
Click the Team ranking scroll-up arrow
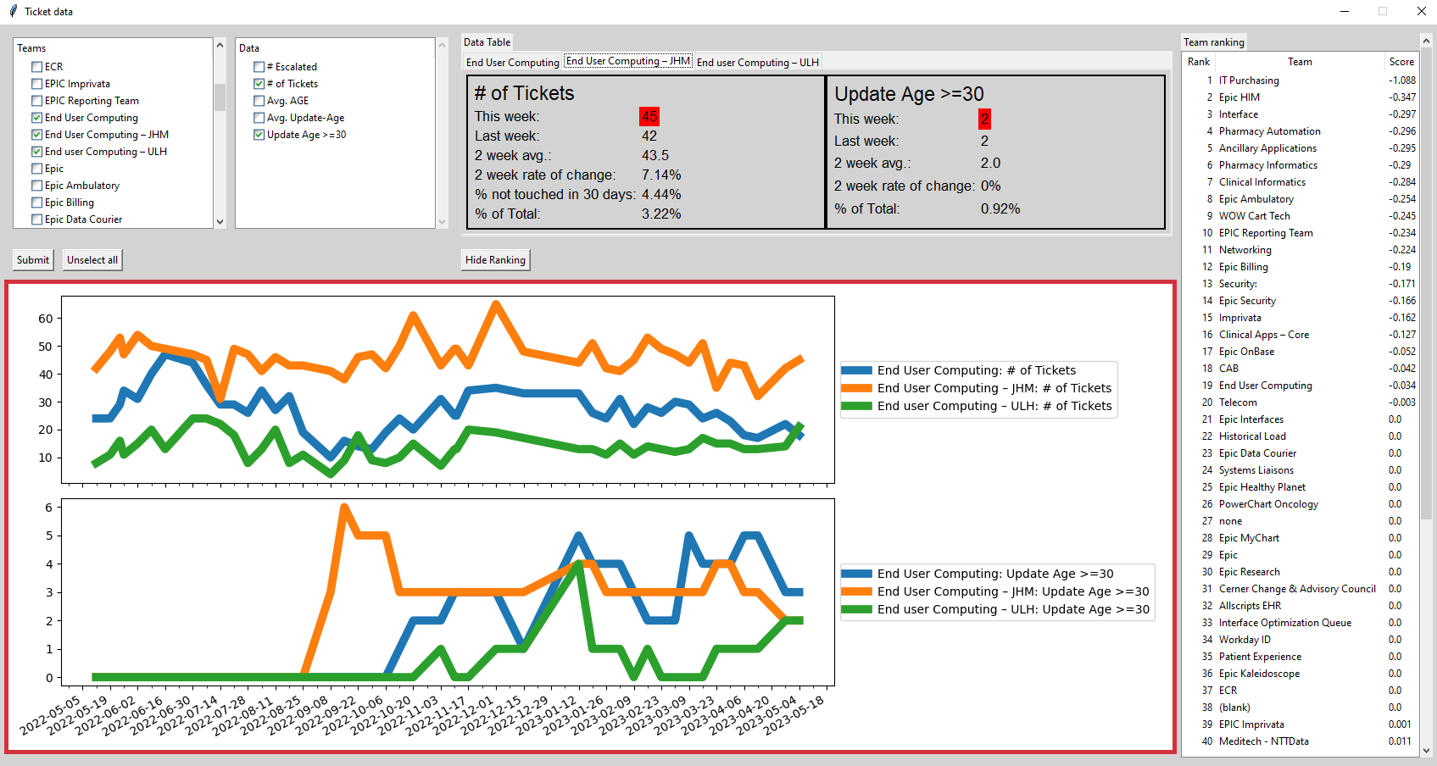[1426, 41]
